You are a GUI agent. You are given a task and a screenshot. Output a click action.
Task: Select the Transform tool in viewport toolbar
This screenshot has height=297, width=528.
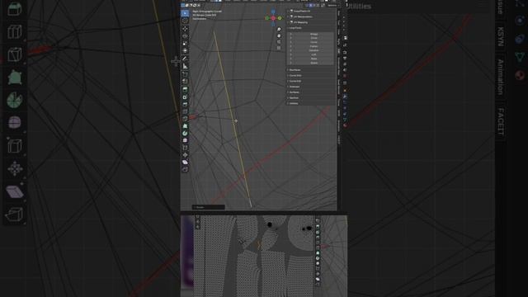185,50
